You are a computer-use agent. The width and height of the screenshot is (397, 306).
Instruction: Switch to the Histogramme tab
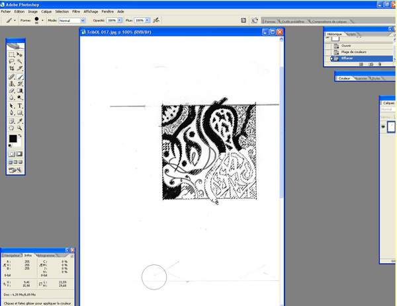click(46, 255)
